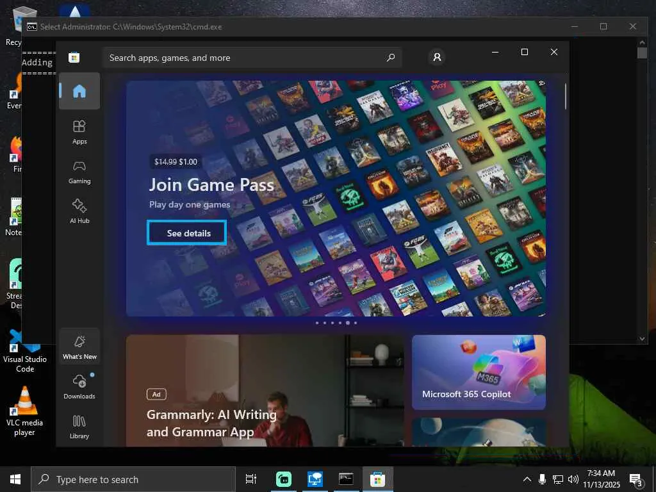The width and height of the screenshot is (656, 492).
Task: Open the network tray icon
Action: (x=557, y=479)
